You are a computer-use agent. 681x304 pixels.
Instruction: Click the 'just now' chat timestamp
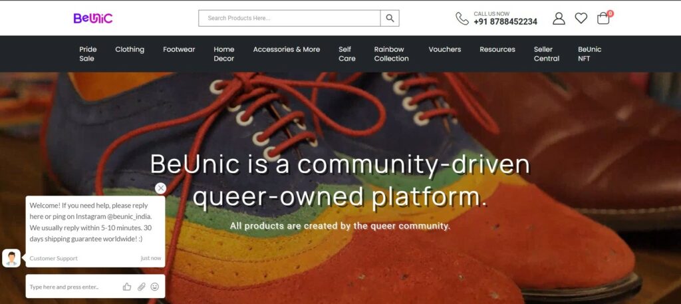click(151, 258)
